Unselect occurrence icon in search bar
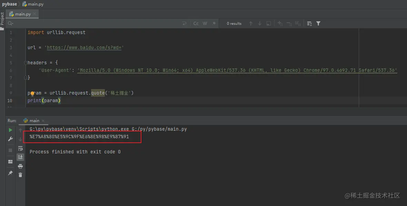The width and height of the screenshot is (407, 206). [x=289, y=23]
